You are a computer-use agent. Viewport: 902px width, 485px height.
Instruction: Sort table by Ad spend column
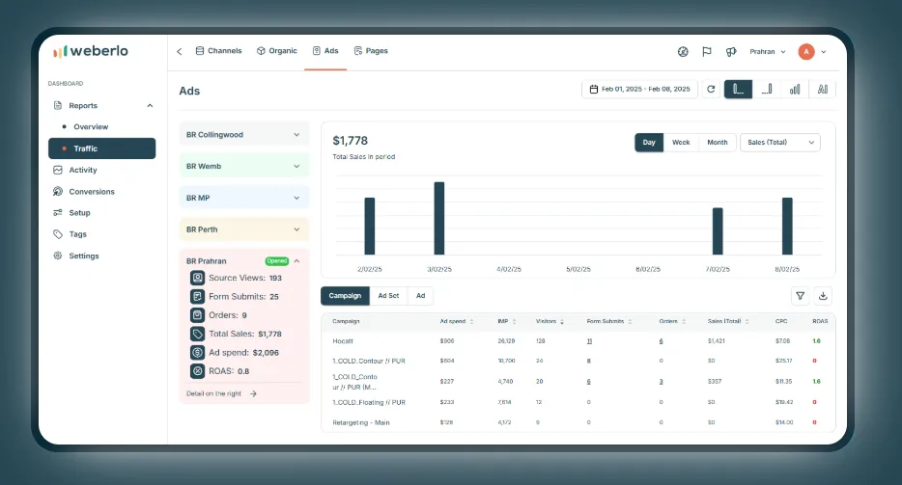click(457, 321)
